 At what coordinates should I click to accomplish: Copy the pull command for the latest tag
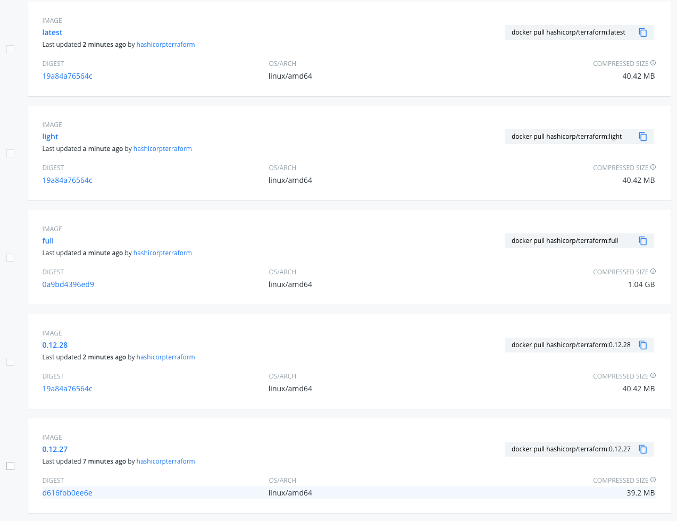[x=642, y=32]
